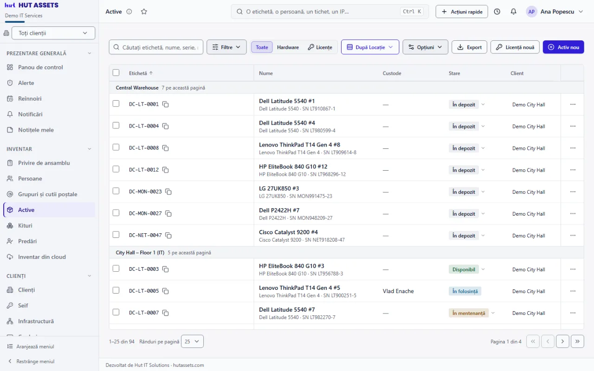Expand the După Locație grouping dropdown
Image resolution: width=594 pixels, height=371 pixels.
[x=370, y=47]
